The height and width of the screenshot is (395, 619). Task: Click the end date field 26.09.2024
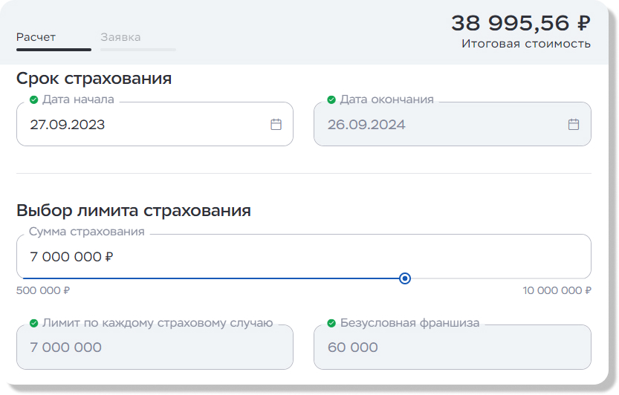tap(438, 125)
